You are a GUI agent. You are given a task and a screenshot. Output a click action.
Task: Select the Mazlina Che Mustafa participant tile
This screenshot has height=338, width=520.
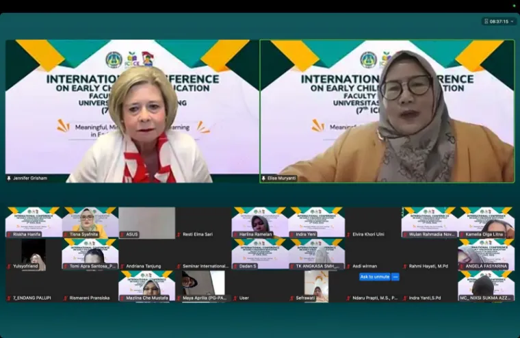click(x=146, y=285)
